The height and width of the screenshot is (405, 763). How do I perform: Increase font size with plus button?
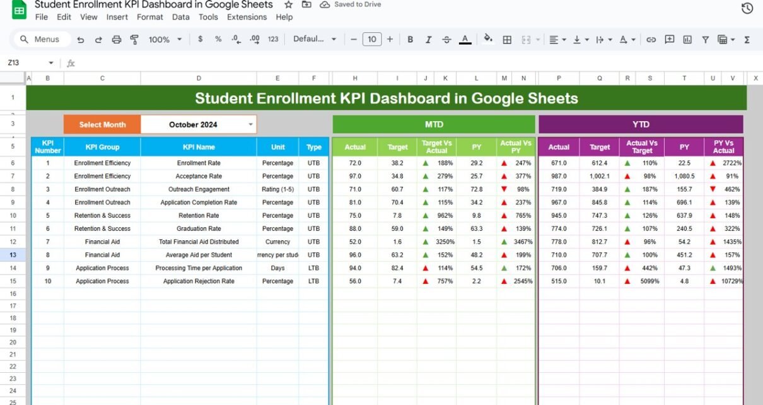390,39
